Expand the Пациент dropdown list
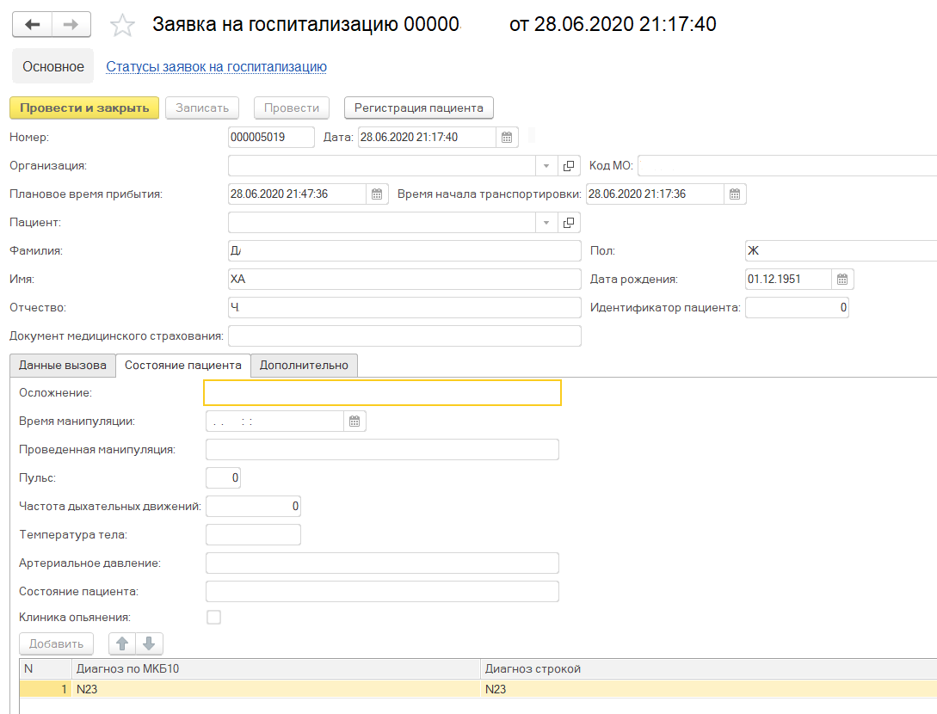The image size is (937, 714). [x=547, y=223]
